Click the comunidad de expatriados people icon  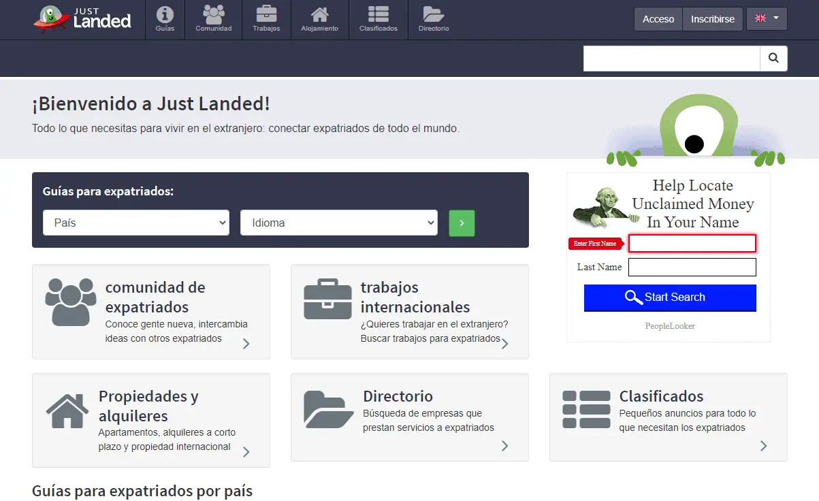(71, 302)
